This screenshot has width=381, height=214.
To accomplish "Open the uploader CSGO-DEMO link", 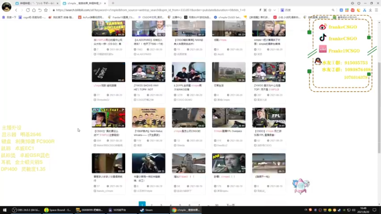I will coord(185,100).
